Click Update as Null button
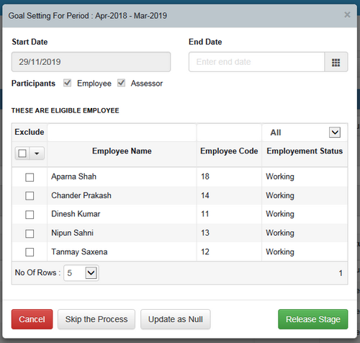The width and height of the screenshot is (360, 343). pos(176,319)
